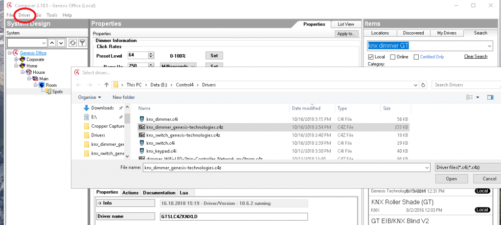Click Set button for Preset Level
Viewport: 501px width, 225px height.
pyautogui.click(x=214, y=56)
